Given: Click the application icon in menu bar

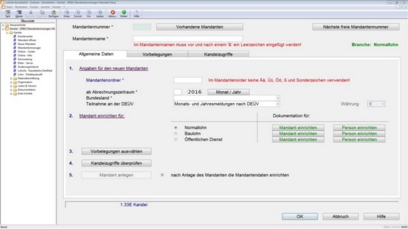Looking at the screenshot, I should pyautogui.click(x=3, y=7).
